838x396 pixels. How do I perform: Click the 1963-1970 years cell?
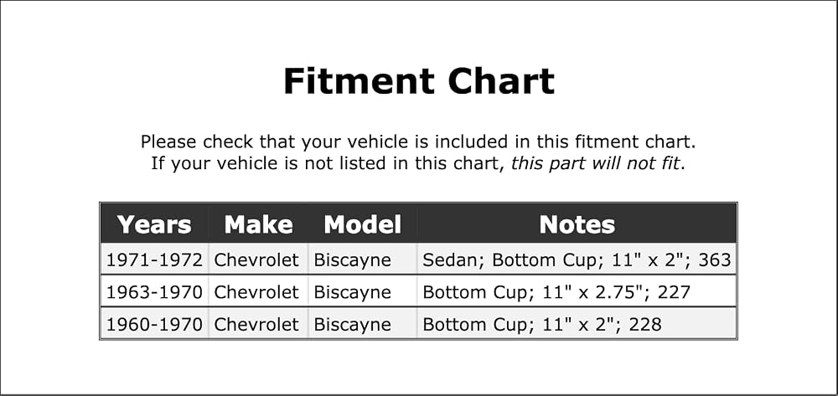[154, 292]
